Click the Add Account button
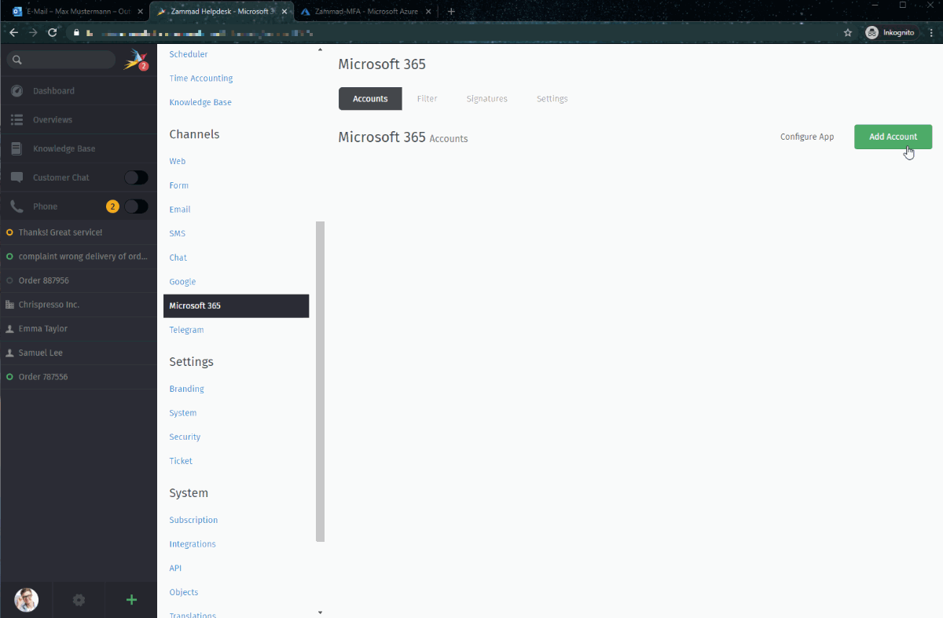The image size is (943, 618). tap(893, 137)
